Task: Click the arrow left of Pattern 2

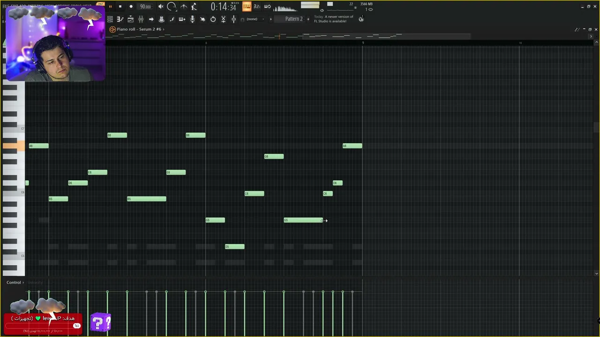Action: click(x=270, y=19)
